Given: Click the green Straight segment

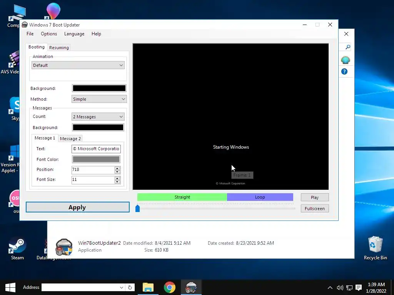Looking at the screenshot, I should (x=182, y=197).
